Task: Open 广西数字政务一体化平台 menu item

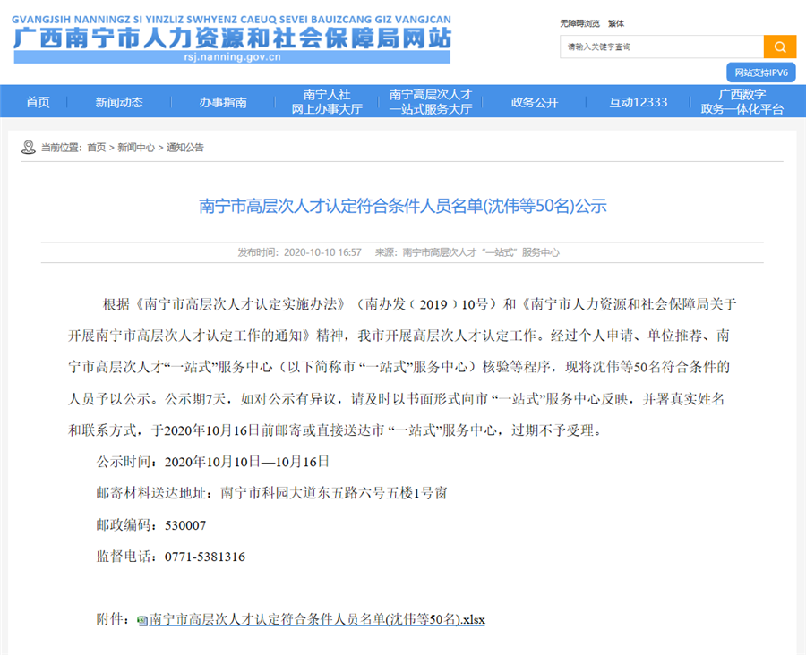Action: point(742,102)
